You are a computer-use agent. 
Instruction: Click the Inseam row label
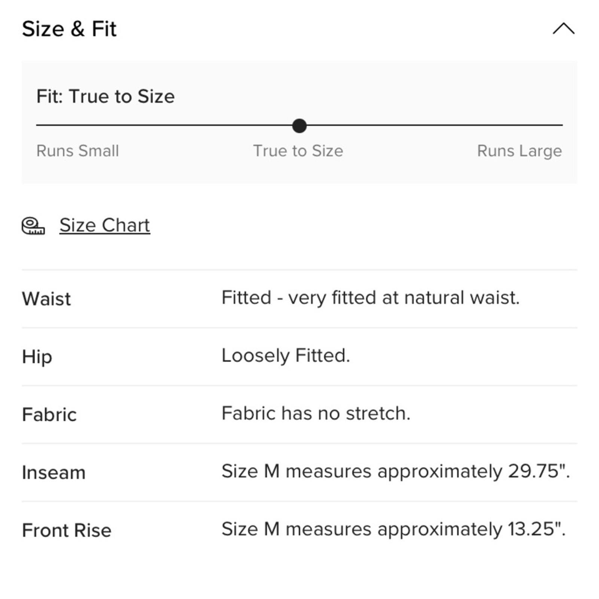click(54, 472)
